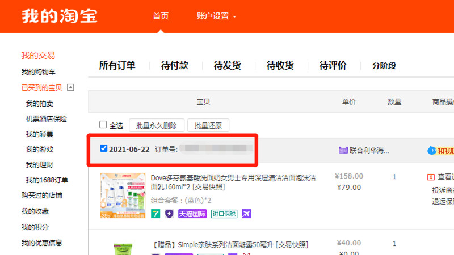The width and height of the screenshot is (454, 255).
Task: Click the 批量永久删除 button
Action: (x=157, y=125)
